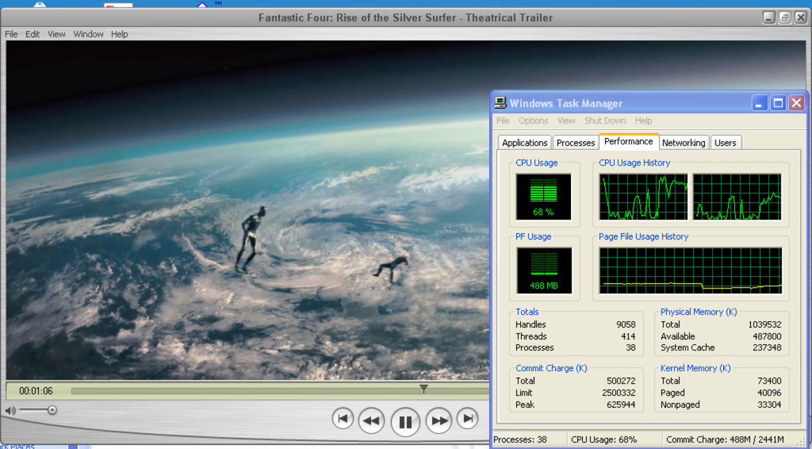Mute audio using the speaker icon

pos(10,411)
